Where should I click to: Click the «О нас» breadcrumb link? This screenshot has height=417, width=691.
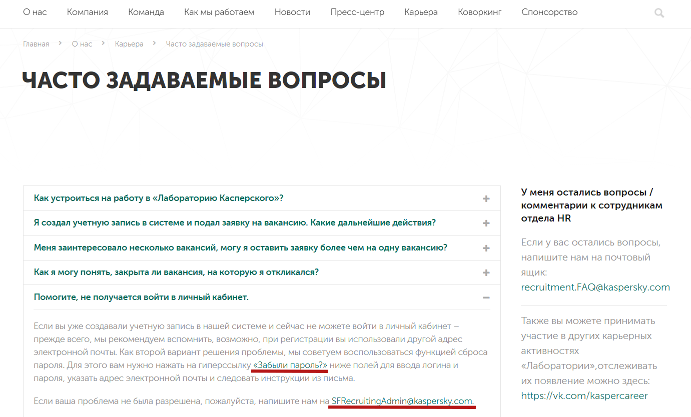point(82,44)
